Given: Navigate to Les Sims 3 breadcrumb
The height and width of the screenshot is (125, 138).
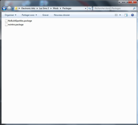Looking at the screenshot, I should click(44, 8).
